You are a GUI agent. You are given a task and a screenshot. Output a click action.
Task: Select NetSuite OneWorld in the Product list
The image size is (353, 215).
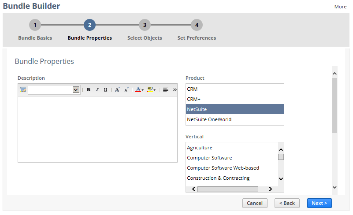pyautogui.click(x=234, y=119)
